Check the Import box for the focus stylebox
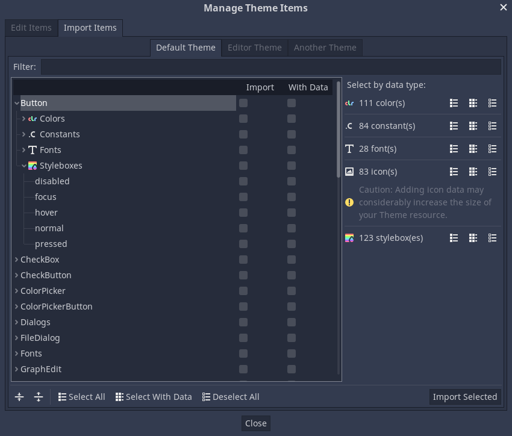The width and height of the screenshot is (512, 436). pos(243,197)
